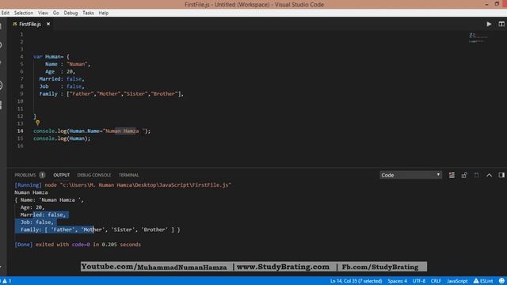Switch to the Debug Console tab
The width and height of the screenshot is (507, 285).
pos(93,175)
